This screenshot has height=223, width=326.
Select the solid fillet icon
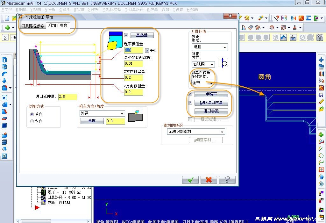pos(4,88)
